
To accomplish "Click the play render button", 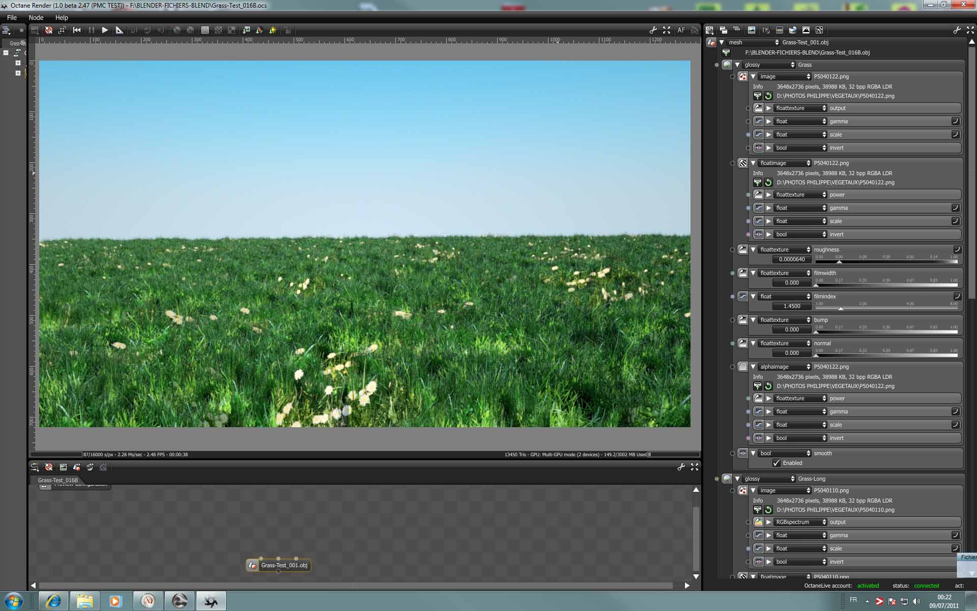I will click(x=105, y=30).
